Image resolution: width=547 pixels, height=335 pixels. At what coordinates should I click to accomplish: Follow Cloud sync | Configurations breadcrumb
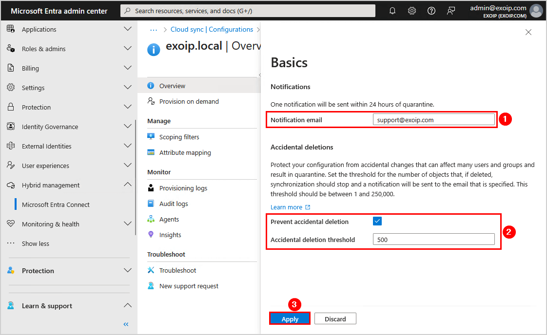pos(212,29)
